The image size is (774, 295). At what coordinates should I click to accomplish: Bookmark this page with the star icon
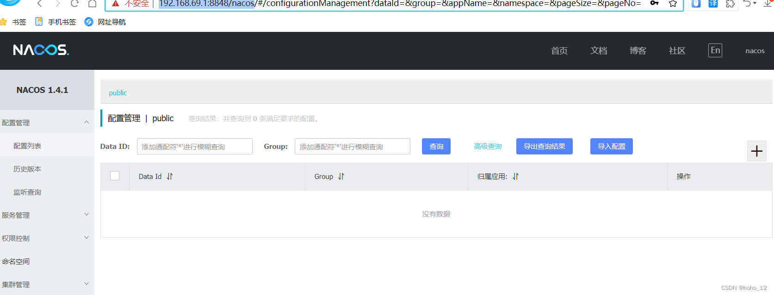673,4
